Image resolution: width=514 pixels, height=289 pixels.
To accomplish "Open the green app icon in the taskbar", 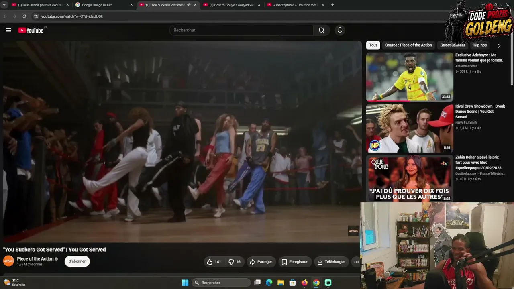I will pos(328,283).
